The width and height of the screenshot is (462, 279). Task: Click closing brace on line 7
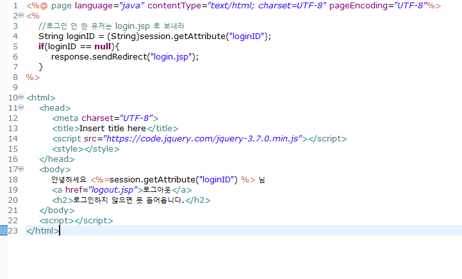point(41,67)
